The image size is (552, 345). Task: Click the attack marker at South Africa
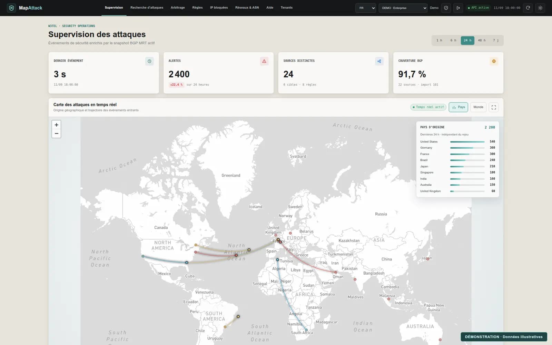tap(306, 330)
